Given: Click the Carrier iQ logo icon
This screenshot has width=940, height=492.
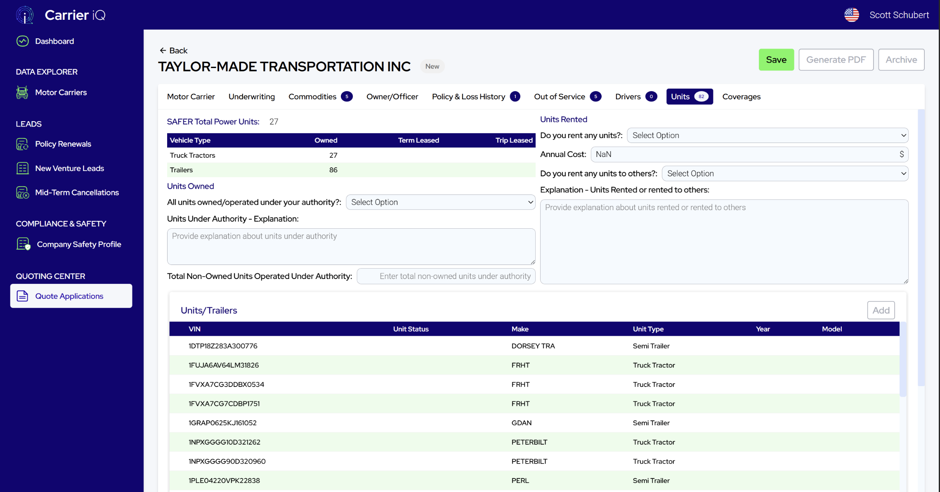Looking at the screenshot, I should click(25, 15).
